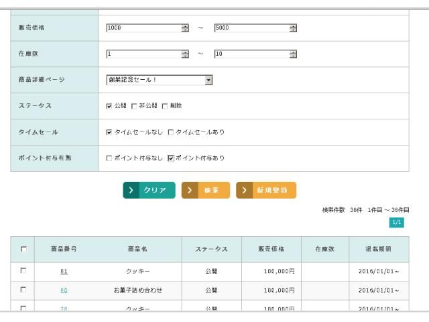Check the タイムセールあり checkbox
The width and height of the screenshot is (429, 322).
click(171, 132)
